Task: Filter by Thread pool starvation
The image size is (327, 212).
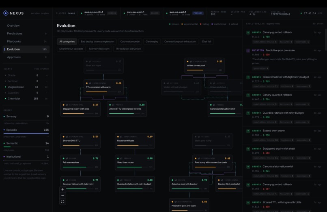Action: tap(128, 49)
